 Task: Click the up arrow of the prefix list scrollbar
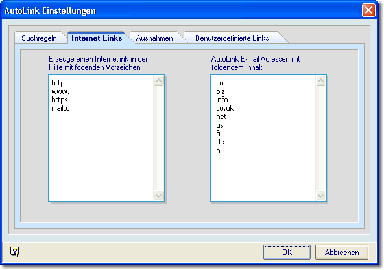tap(159, 81)
